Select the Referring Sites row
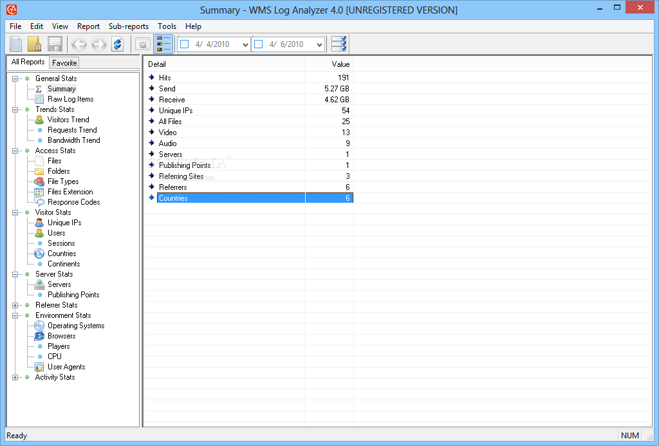Image resolution: width=659 pixels, height=446 pixels. (x=249, y=176)
